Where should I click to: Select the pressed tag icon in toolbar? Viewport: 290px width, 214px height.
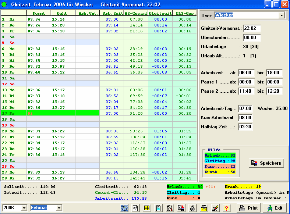pos(124,208)
